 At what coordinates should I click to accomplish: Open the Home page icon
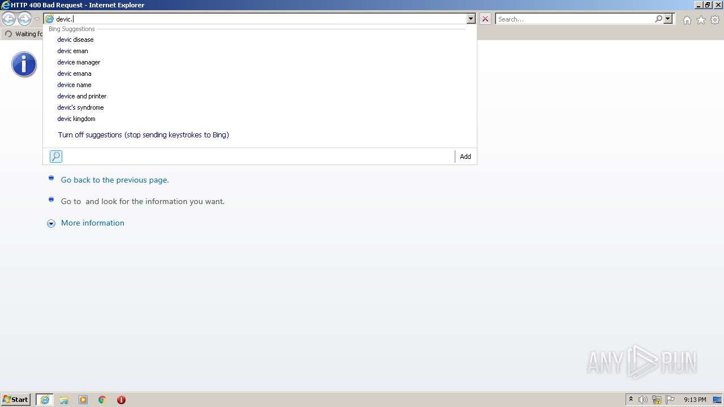(687, 20)
